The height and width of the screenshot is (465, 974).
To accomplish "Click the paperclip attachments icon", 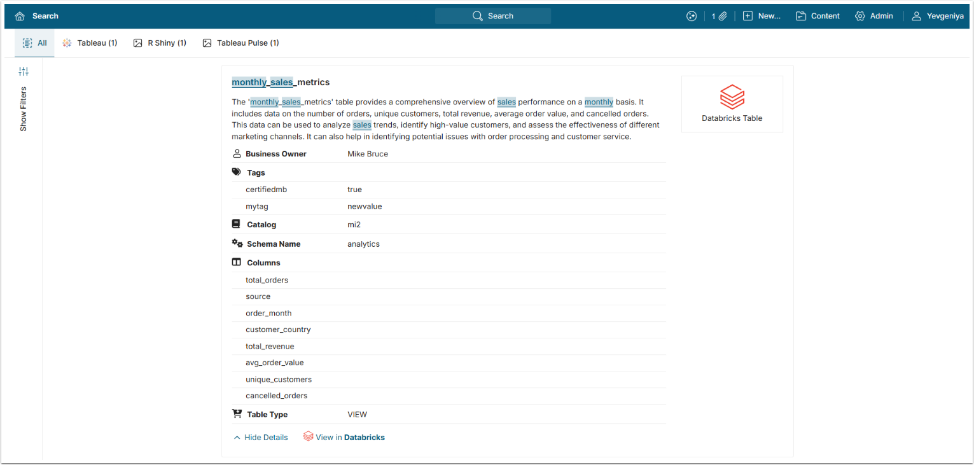I will tap(723, 16).
